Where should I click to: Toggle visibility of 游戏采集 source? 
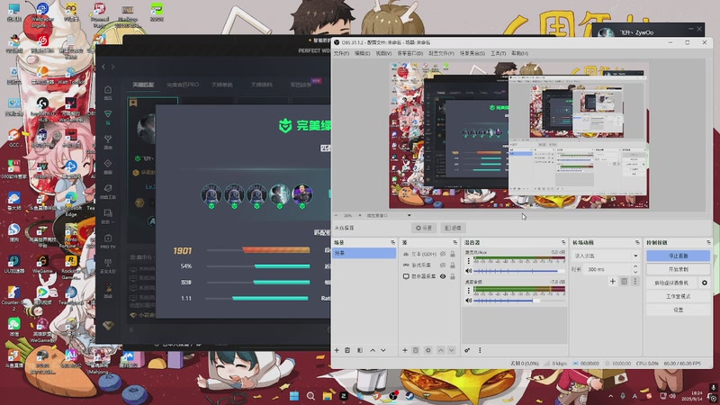coord(443,265)
